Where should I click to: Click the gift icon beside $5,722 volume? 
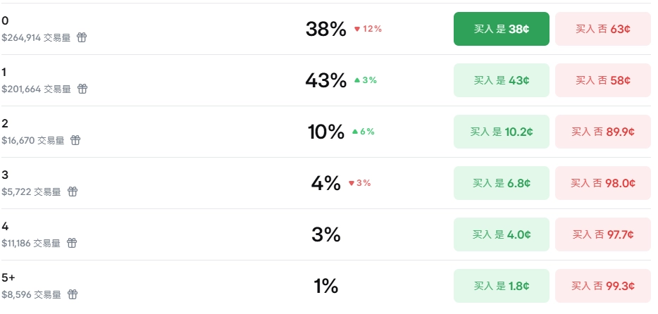point(73,191)
